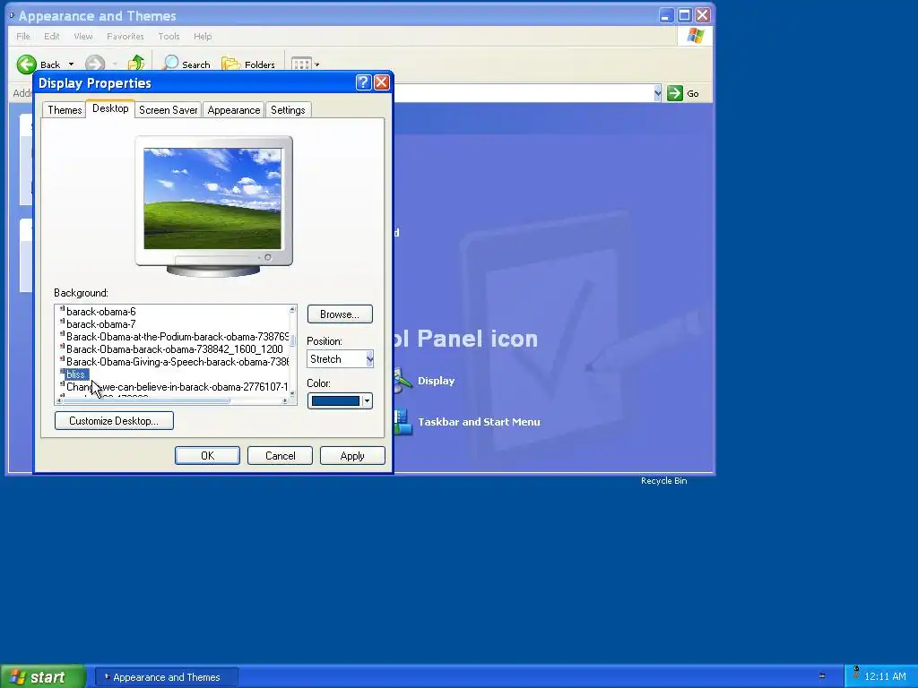Open the Edit menu
The height and width of the screenshot is (688, 918).
(x=51, y=36)
